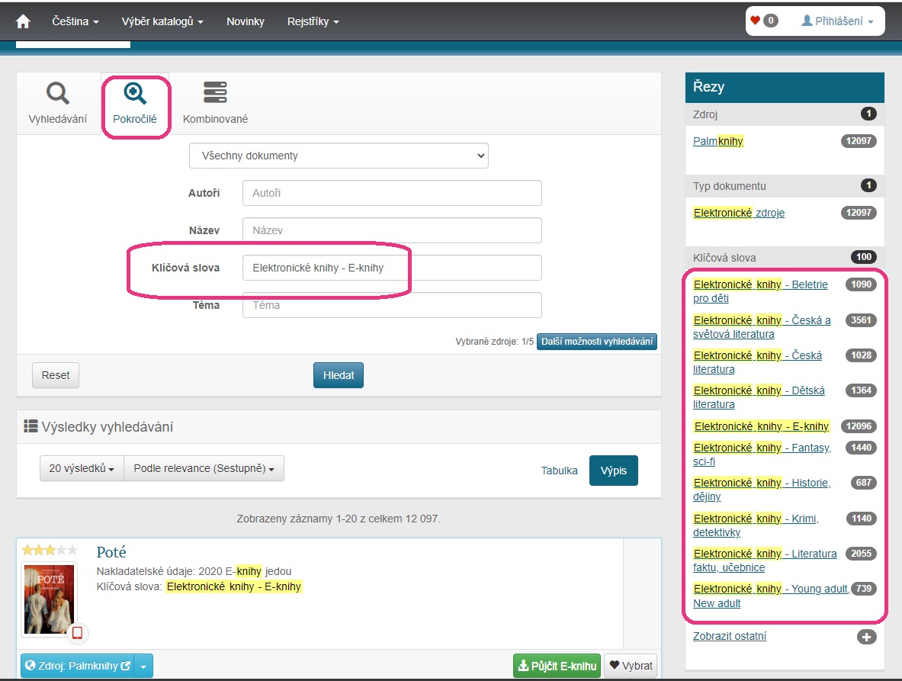Change 20 výsledků per page
Screen dimensions: 902x681
click(82, 468)
